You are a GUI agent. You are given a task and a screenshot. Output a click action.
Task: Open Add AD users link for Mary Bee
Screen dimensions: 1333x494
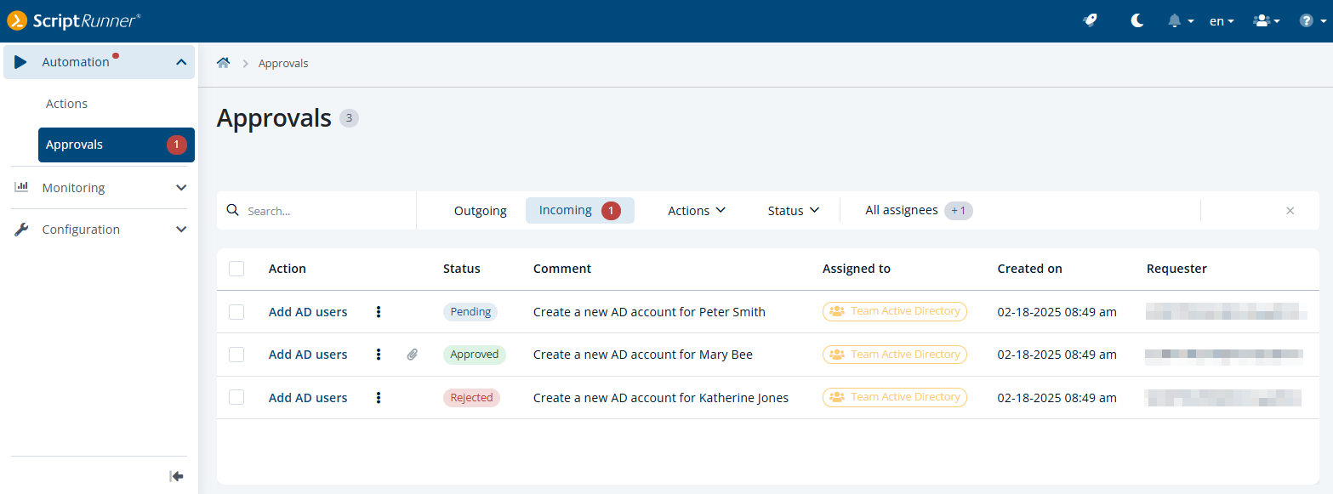[308, 355]
